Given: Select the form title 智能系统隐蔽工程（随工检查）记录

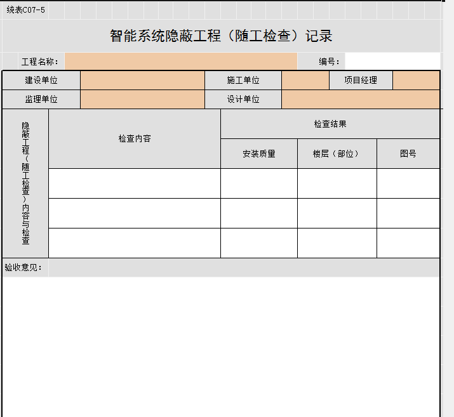Looking at the screenshot, I should (x=221, y=36).
